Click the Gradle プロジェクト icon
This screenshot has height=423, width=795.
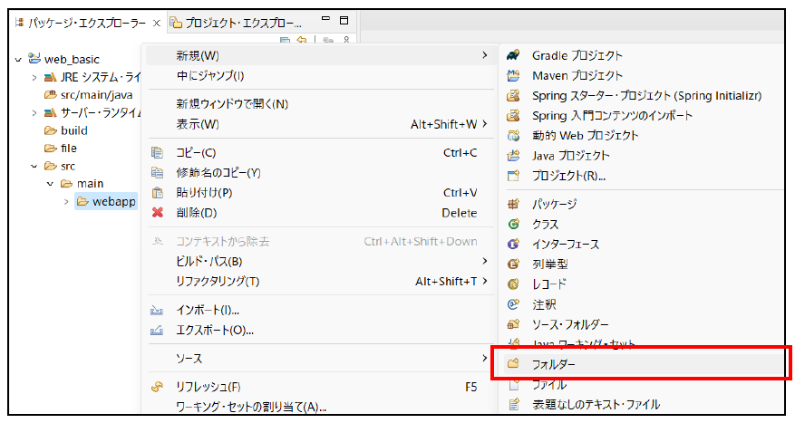click(513, 56)
